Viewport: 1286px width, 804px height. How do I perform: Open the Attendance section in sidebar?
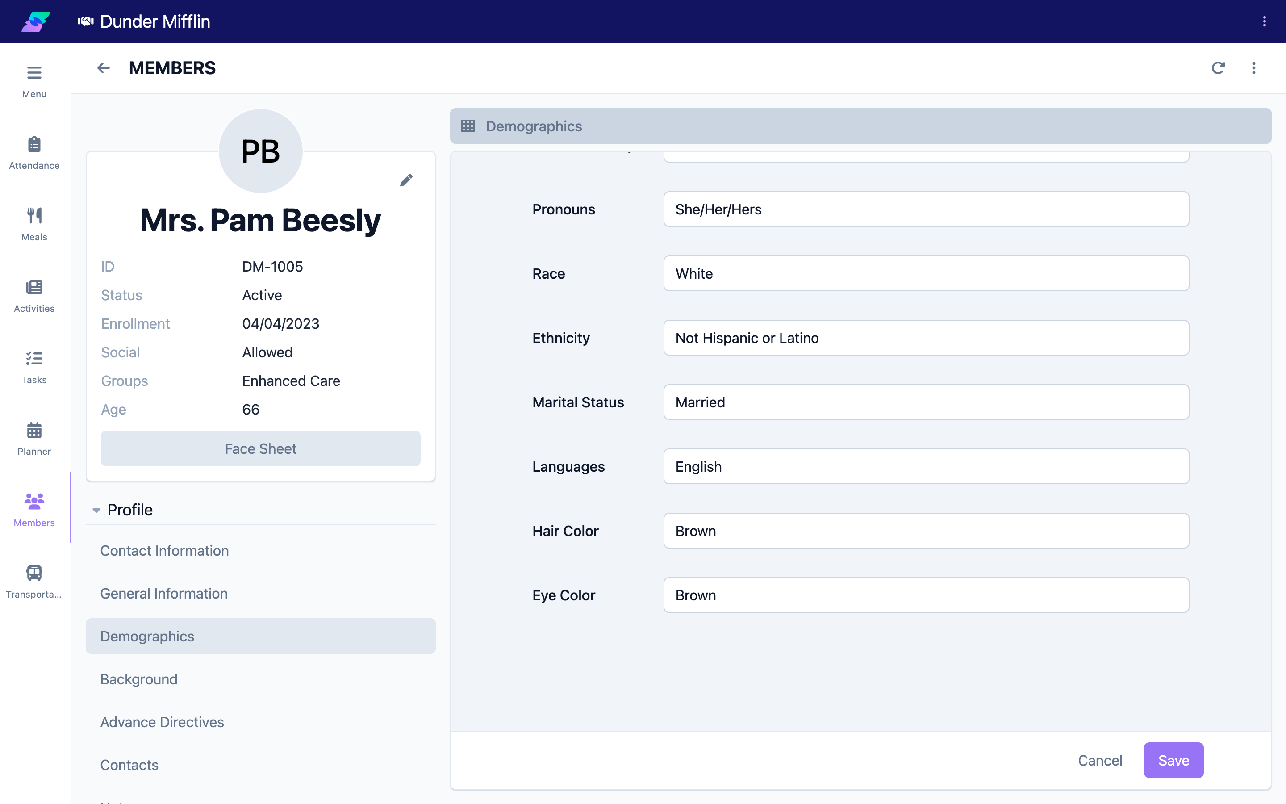(34, 153)
